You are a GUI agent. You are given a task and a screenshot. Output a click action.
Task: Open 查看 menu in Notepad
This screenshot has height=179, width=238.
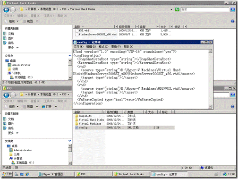116,47
